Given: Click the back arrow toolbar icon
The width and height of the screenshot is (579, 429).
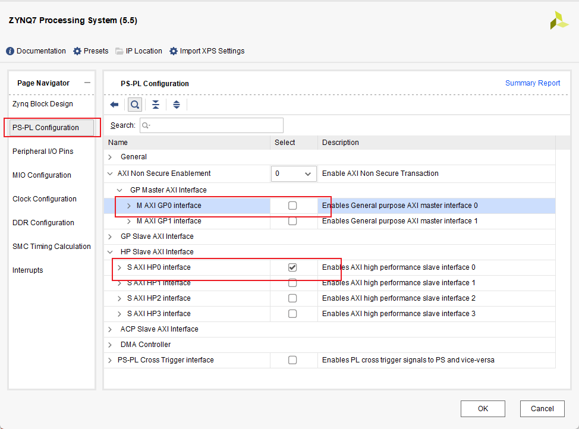Looking at the screenshot, I should pos(115,105).
